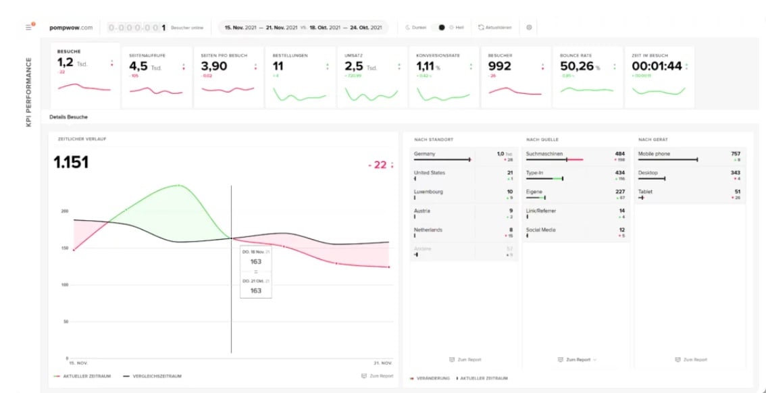Select the Bounce Rate KPI card
This screenshot has width=766, height=393.
tap(588, 77)
